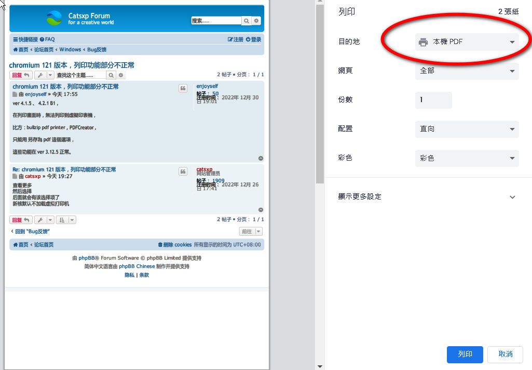Click the bottom 回复 reply button

click(21, 220)
